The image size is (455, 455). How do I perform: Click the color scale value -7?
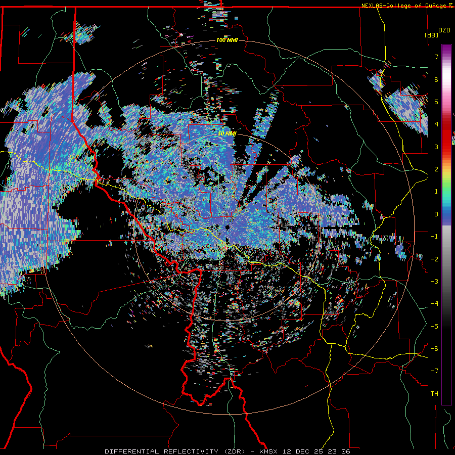(x=434, y=371)
